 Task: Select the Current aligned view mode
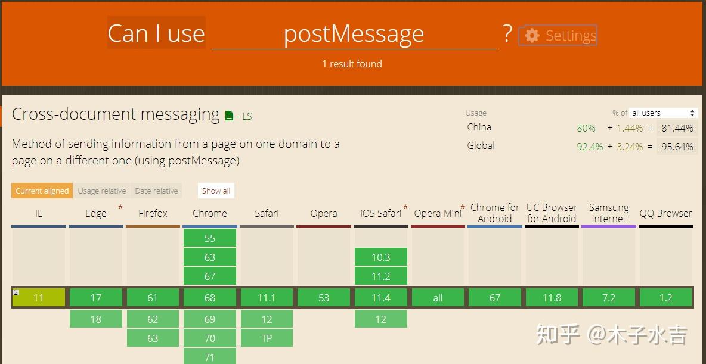[x=42, y=191]
